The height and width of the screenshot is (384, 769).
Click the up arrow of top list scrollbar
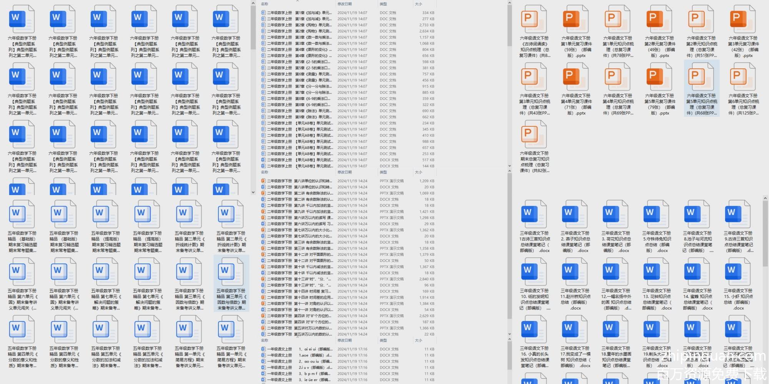click(509, 3)
